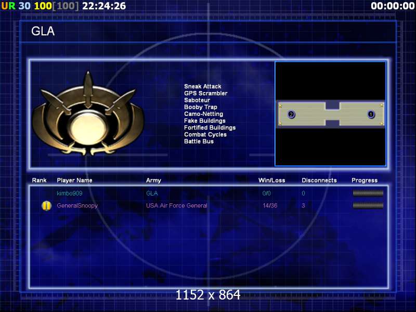Click the Army column header
The width and height of the screenshot is (416, 312).
(153, 180)
